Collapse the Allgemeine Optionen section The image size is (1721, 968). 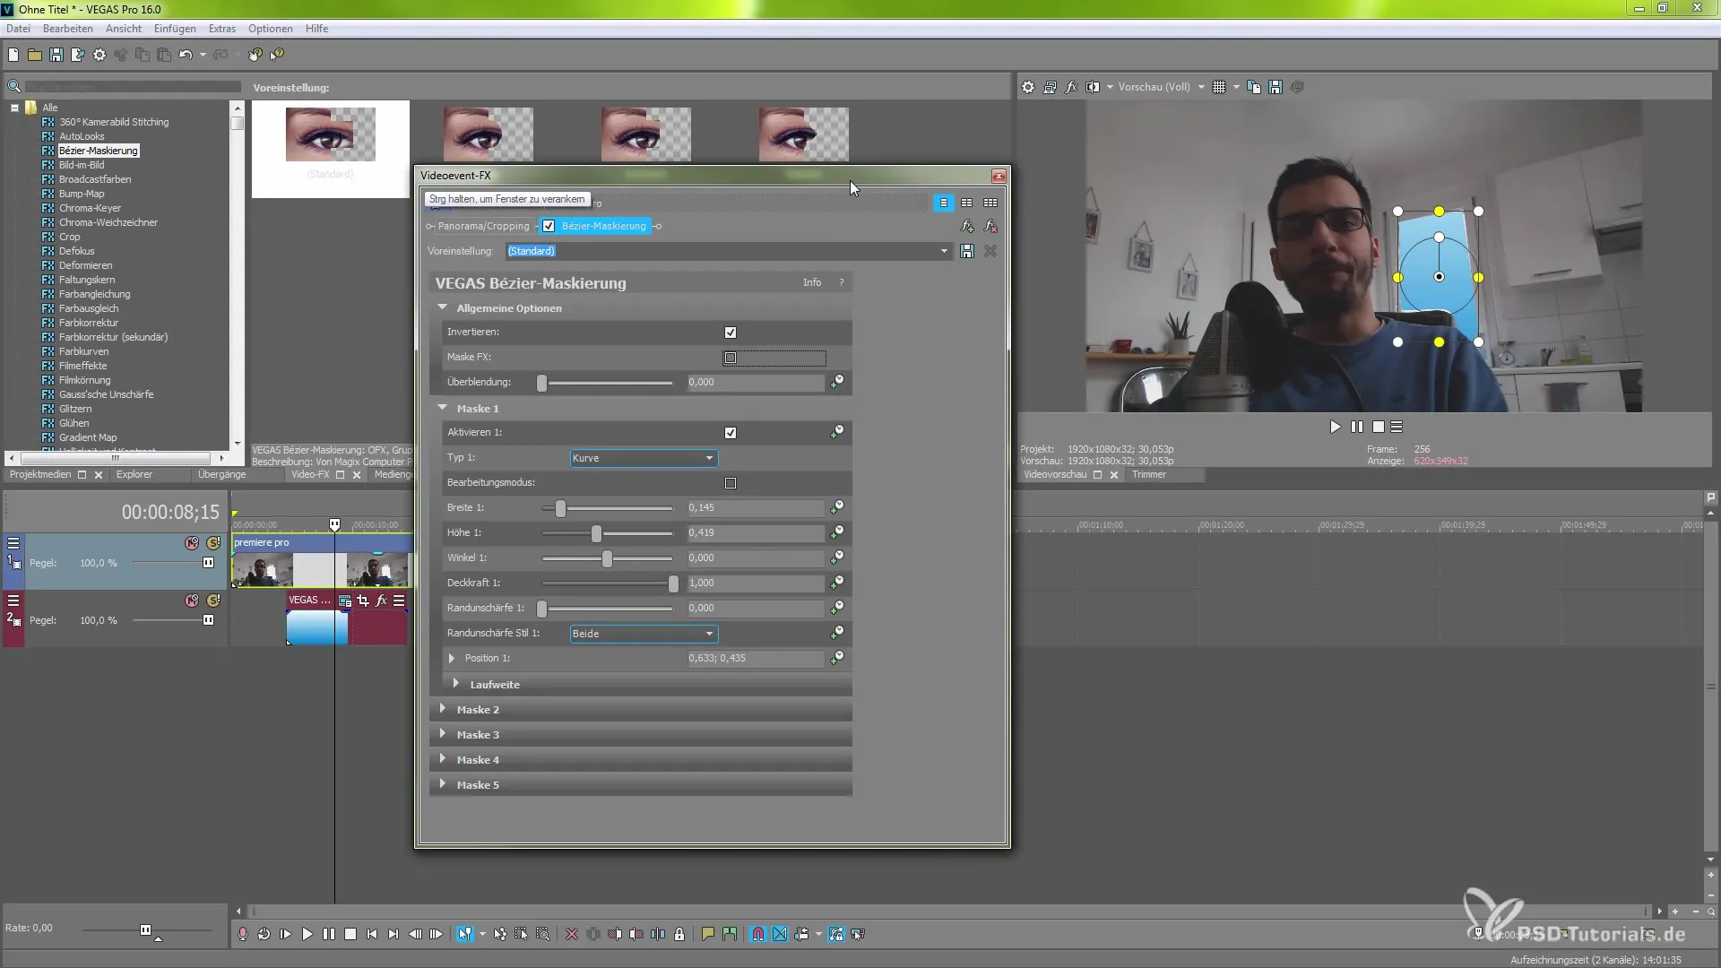(443, 307)
